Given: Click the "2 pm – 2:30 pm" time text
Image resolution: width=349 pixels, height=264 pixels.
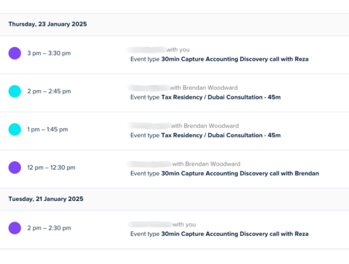Looking at the screenshot, I should click(49, 228).
